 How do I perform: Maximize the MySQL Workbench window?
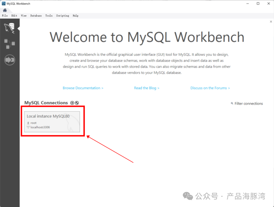pos(258,4)
